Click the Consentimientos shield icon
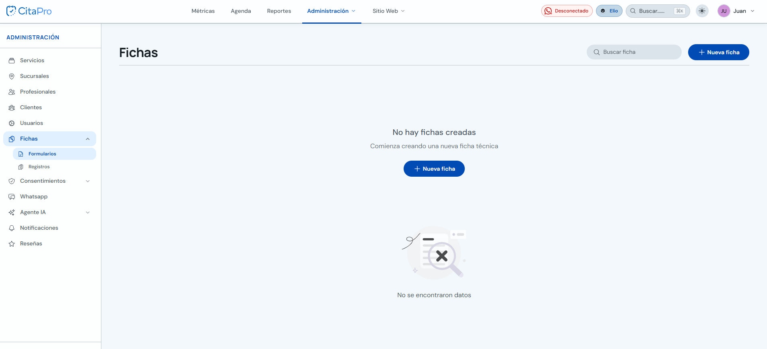Viewport: 767px width, 349px height. tap(12, 181)
